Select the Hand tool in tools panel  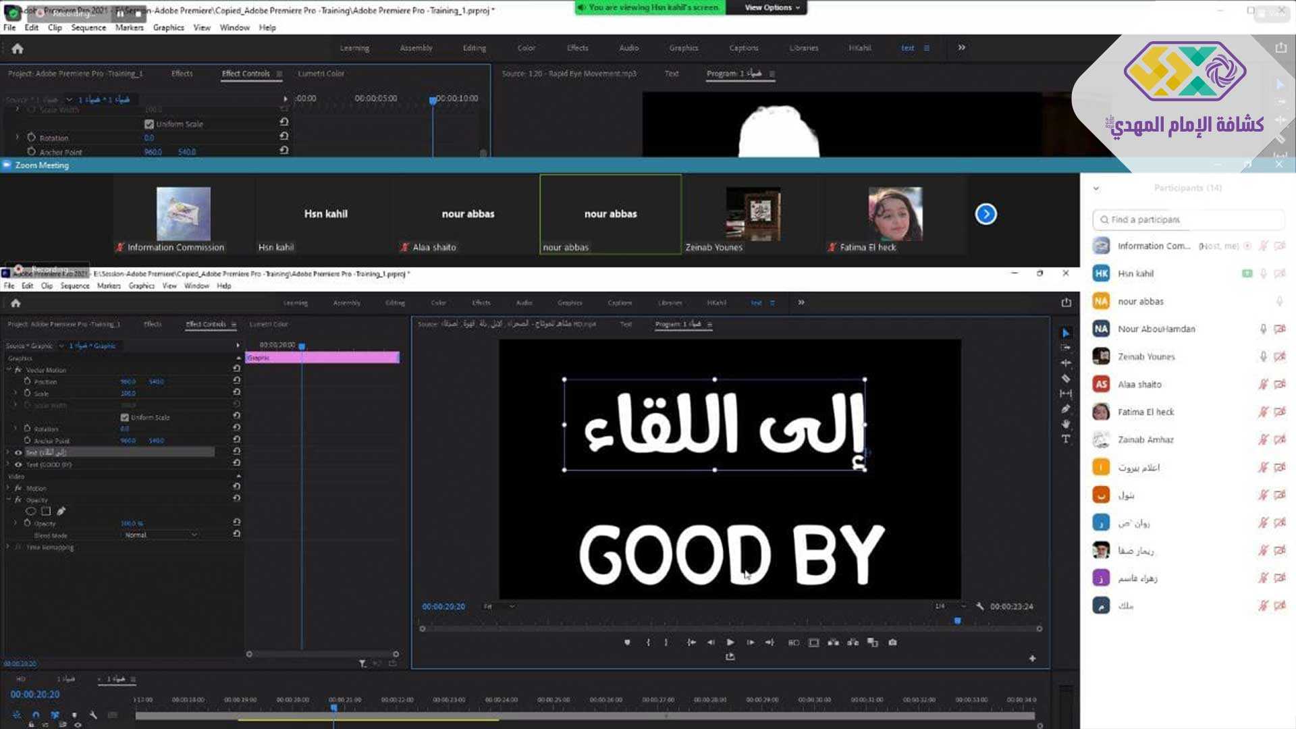click(x=1066, y=424)
